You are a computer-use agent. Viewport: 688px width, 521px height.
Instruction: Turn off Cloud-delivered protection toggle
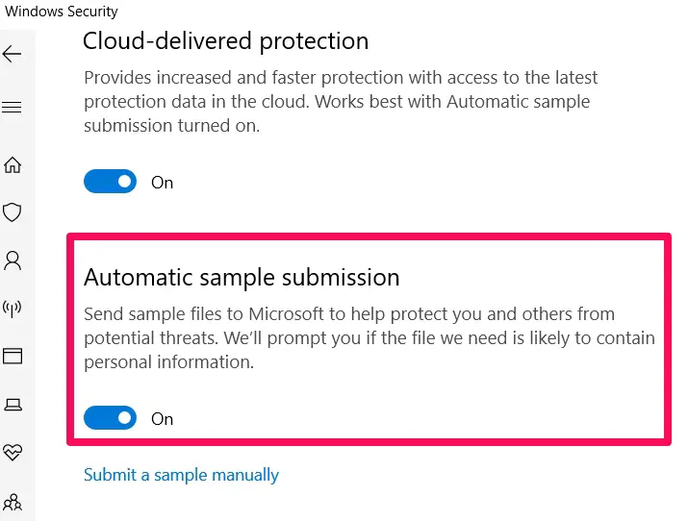point(110,182)
